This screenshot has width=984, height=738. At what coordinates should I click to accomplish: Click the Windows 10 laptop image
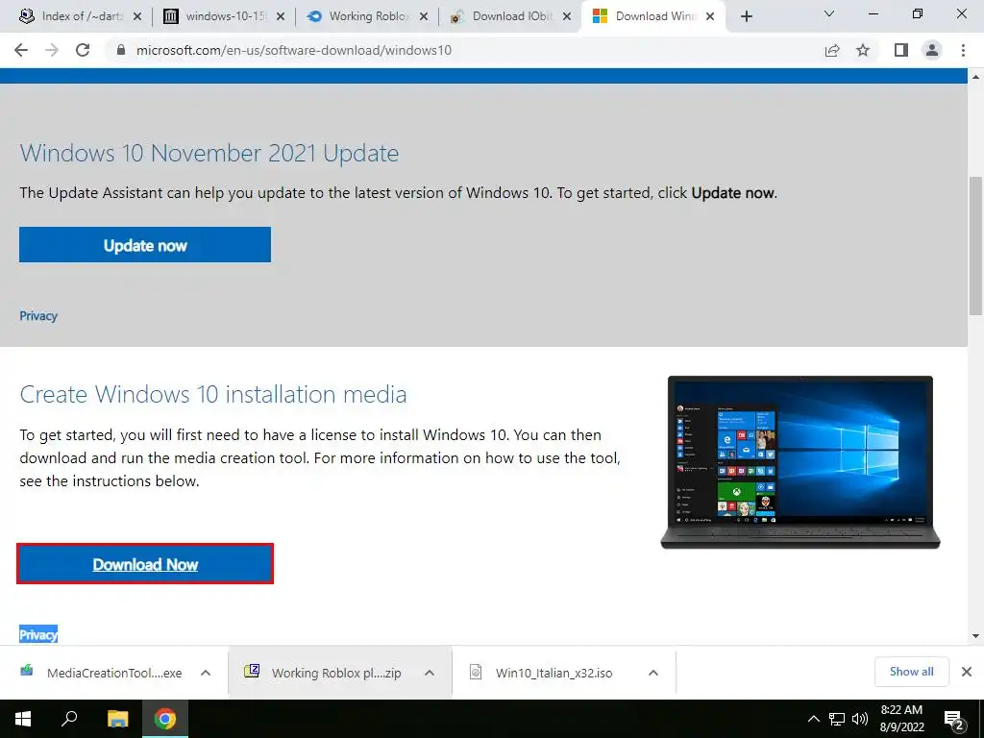tap(800, 462)
